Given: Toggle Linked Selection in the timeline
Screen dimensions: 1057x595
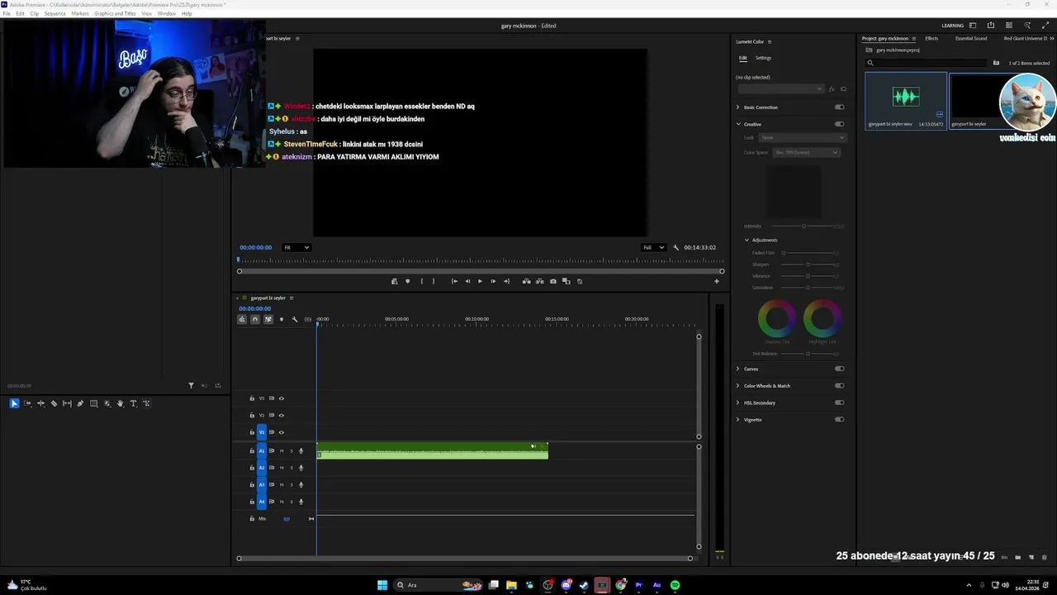Looking at the screenshot, I should tap(268, 319).
